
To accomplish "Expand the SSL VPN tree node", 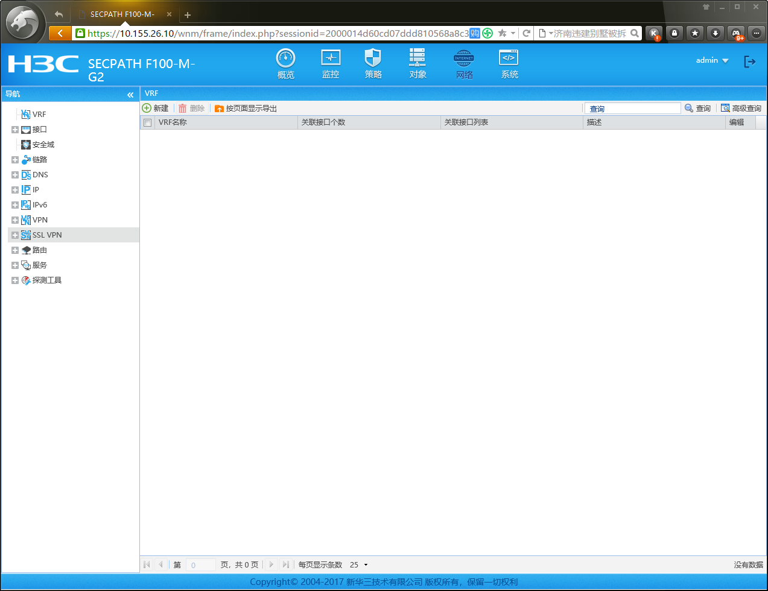I will click(x=15, y=235).
